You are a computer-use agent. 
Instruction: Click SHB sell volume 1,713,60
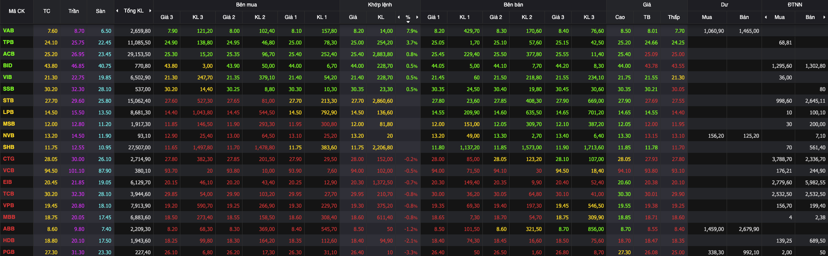[594, 148]
